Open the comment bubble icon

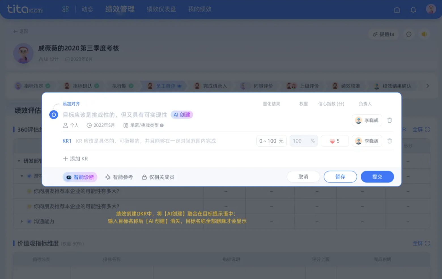tap(409, 34)
